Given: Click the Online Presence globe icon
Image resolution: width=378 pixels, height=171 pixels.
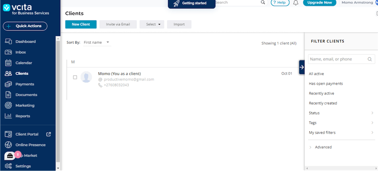Looking at the screenshot, I should coord(8,145).
